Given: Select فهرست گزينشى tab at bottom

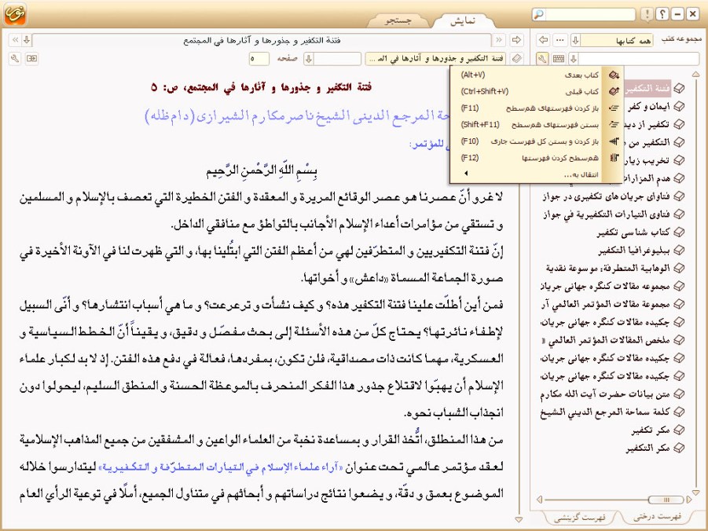Looking at the screenshot, I should tap(580, 518).
